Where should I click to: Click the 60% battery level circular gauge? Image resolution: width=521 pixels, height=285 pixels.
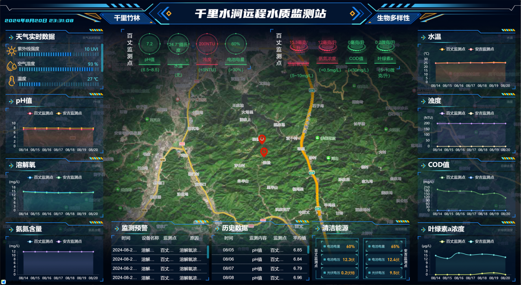click(236, 44)
